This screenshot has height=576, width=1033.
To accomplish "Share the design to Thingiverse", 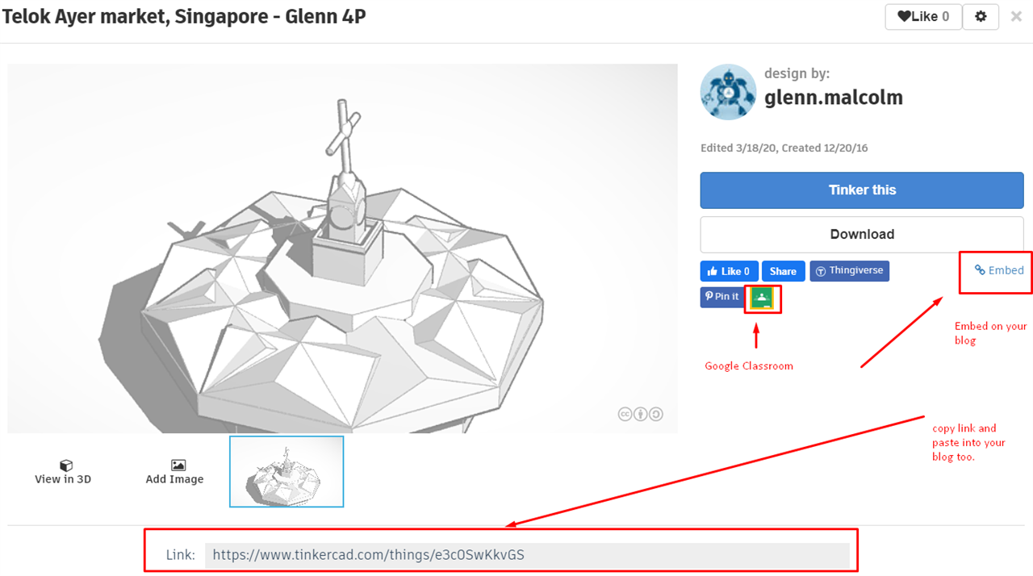I will coord(849,271).
